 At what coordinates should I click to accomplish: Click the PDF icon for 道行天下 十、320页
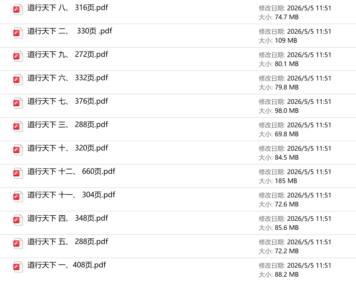point(18,150)
